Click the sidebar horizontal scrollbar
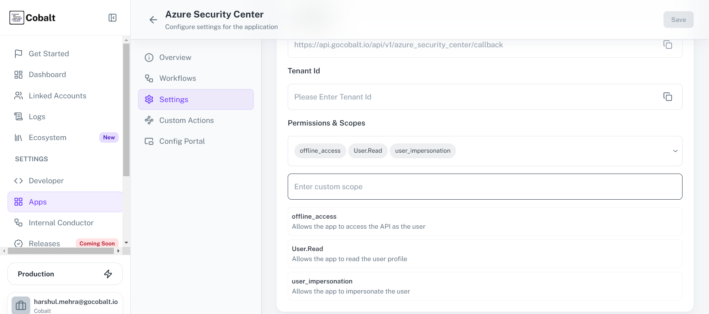The height and width of the screenshot is (314, 709). (x=61, y=251)
